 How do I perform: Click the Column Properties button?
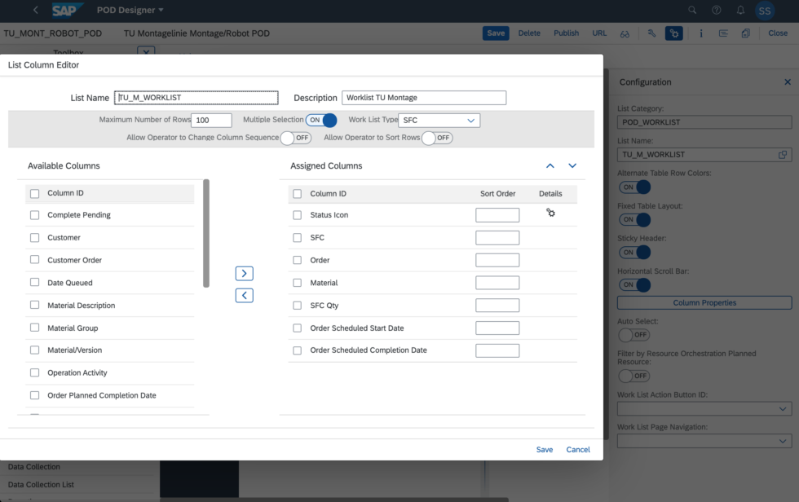click(x=704, y=302)
